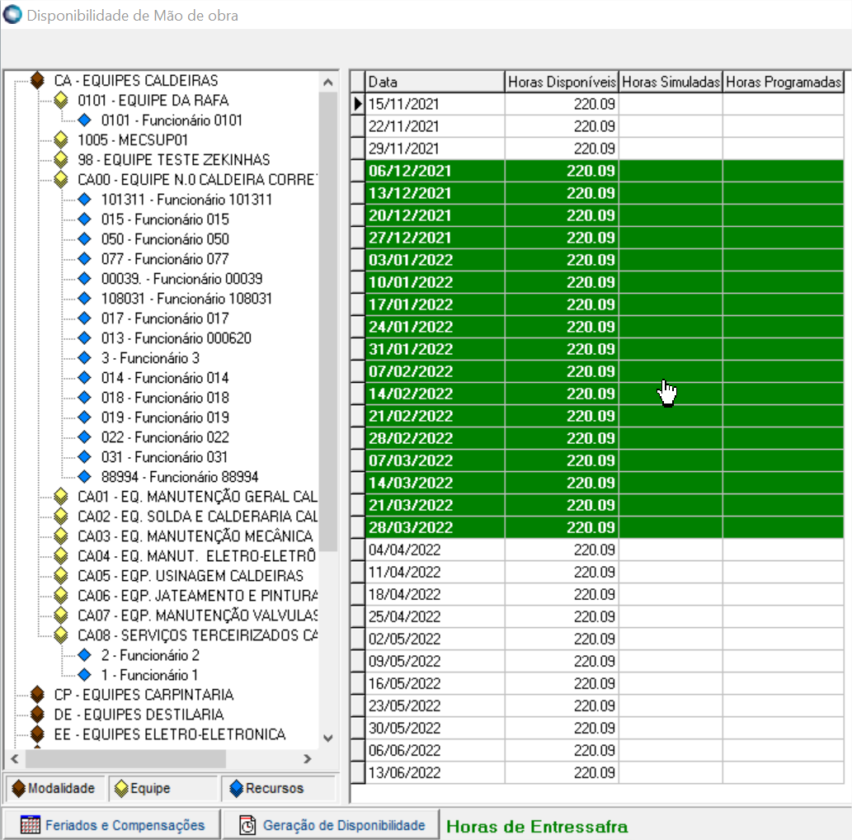Click the tree's right horizontal scroll arrow
852x840 pixels.
[308, 758]
